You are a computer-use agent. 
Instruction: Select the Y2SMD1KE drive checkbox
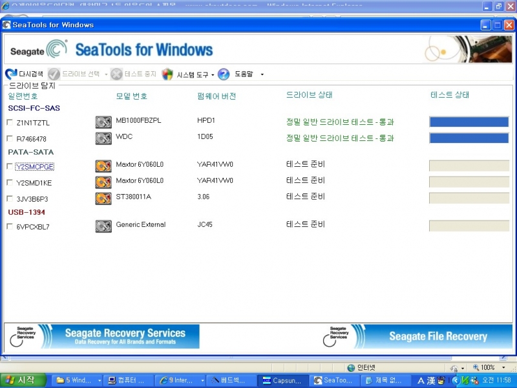click(x=10, y=182)
